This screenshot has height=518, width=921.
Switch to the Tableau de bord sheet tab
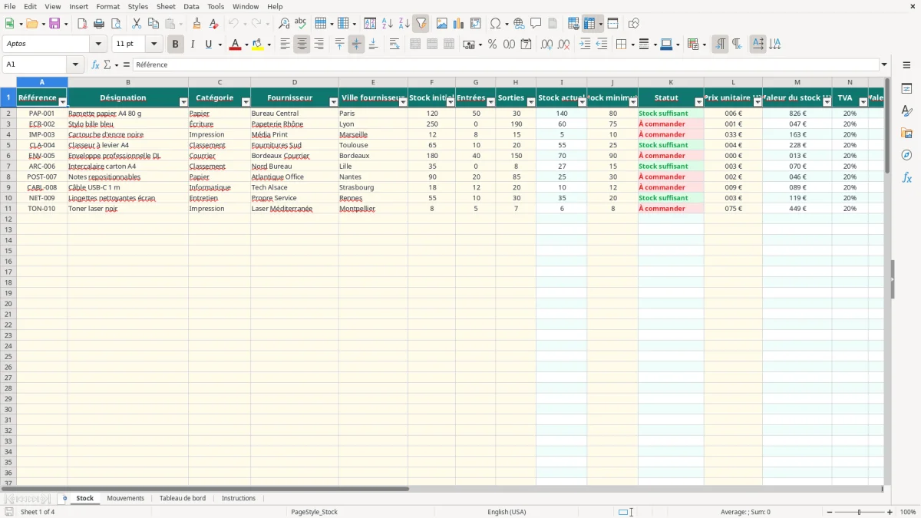[183, 498]
